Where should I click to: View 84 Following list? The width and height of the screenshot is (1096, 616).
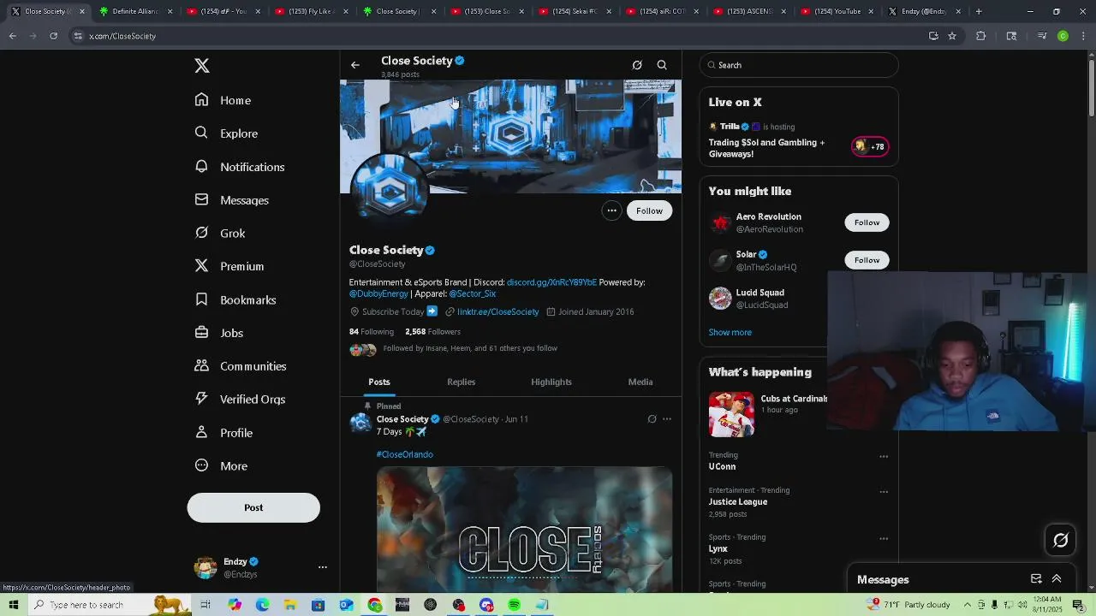click(372, 332)
